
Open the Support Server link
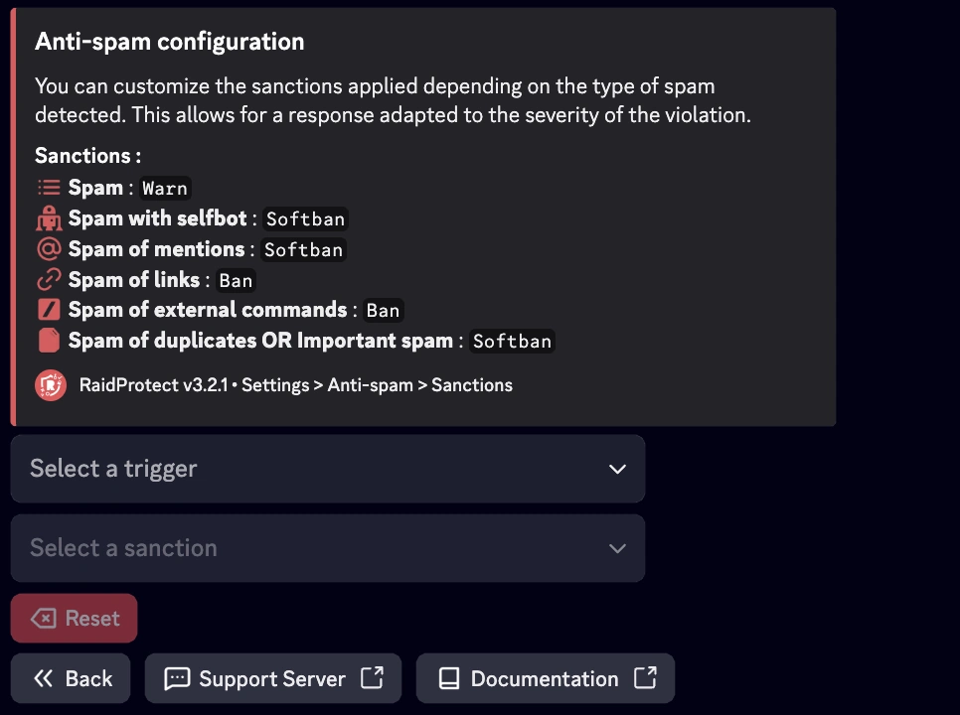[x=272, y=678]
